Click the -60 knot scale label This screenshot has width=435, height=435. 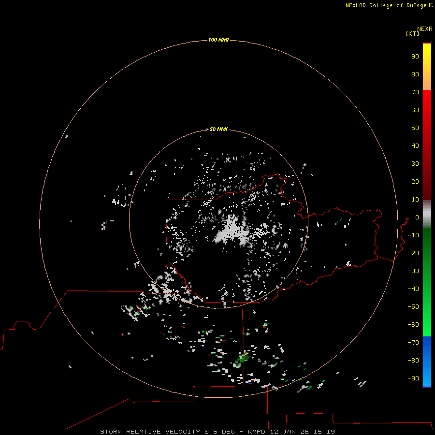click(413, 325)
